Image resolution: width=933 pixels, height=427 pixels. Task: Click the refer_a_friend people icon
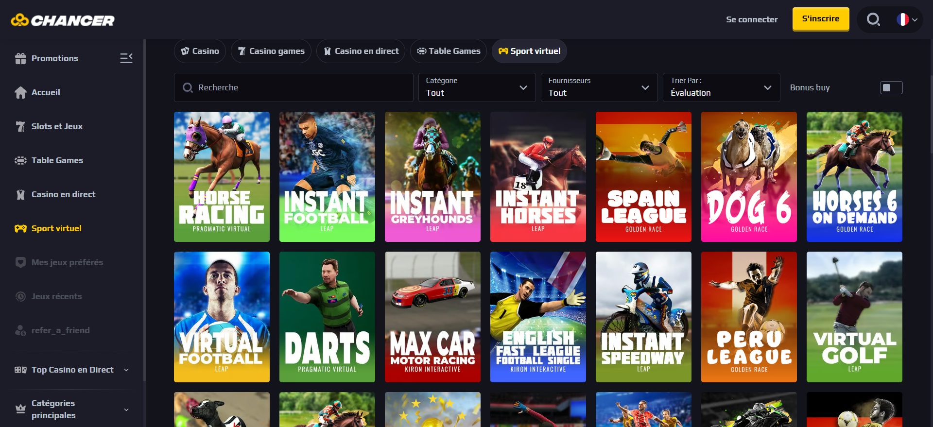(20, 330)
